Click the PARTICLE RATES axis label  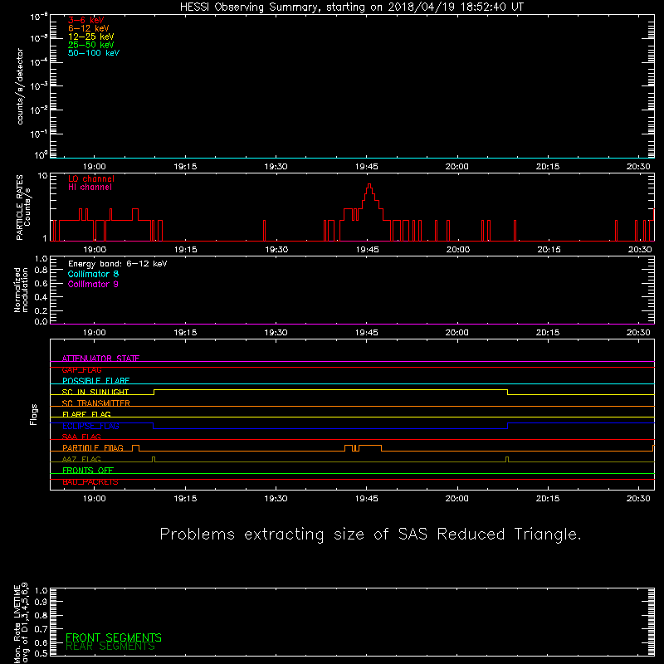pyautogui.click(x=23, y=207)
